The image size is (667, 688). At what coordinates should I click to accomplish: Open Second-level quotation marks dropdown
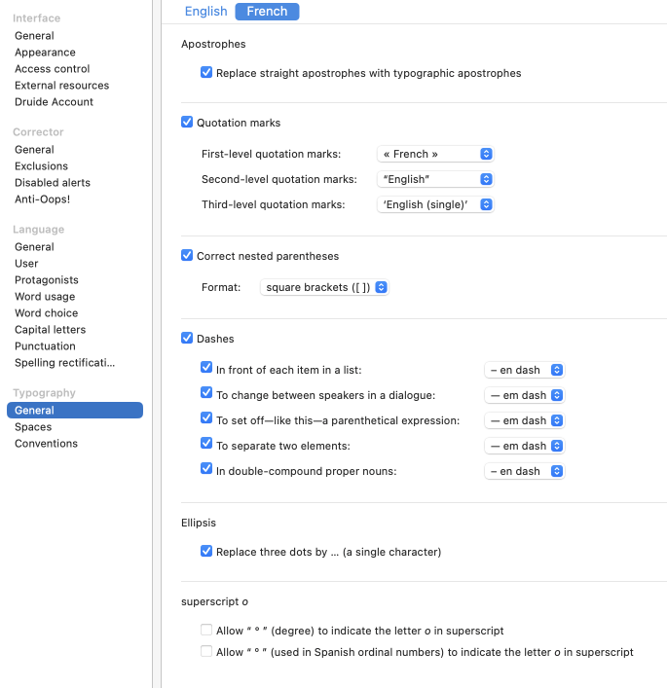[435, 179]
